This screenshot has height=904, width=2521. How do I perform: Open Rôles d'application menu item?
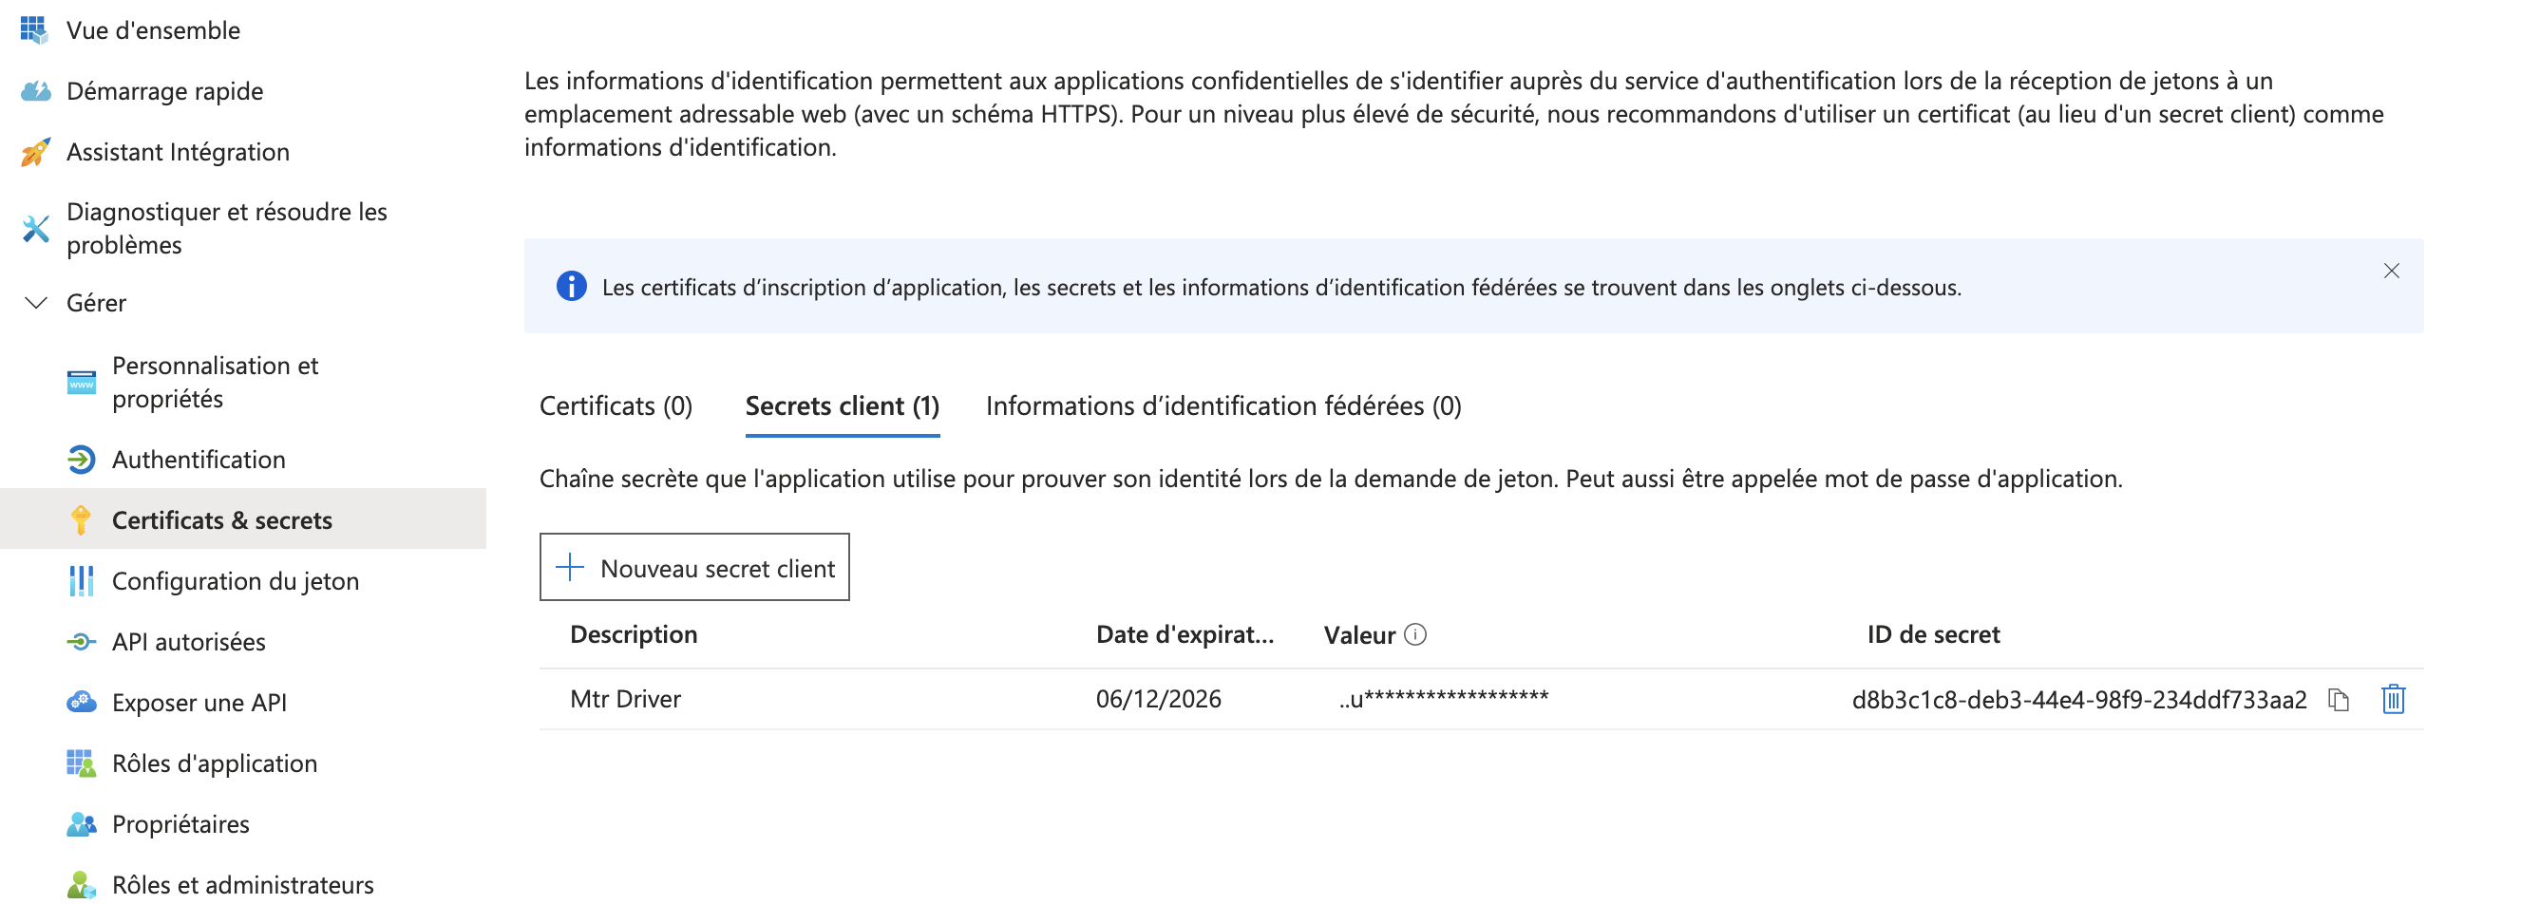215,763
